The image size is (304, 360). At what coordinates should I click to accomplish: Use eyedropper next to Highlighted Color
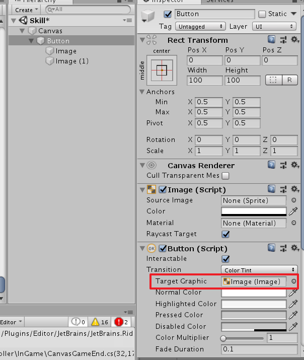293,304
